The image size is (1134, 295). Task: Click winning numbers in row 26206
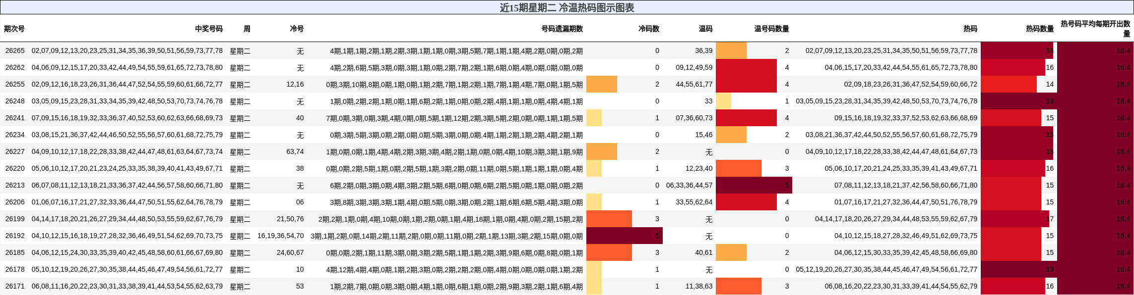tap(127, 202)
